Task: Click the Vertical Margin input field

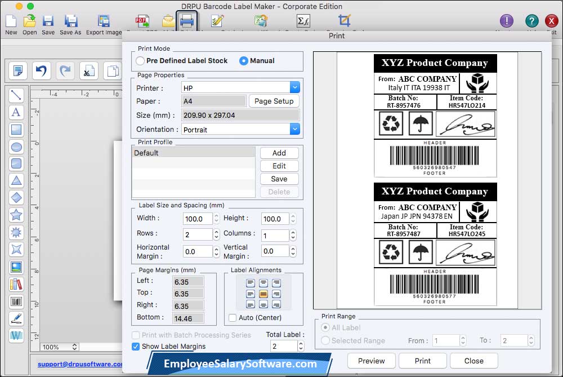Action: click(x=275, y=251)
